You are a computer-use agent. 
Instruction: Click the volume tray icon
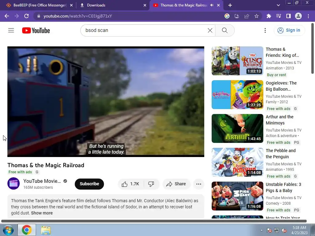[284, 230]
